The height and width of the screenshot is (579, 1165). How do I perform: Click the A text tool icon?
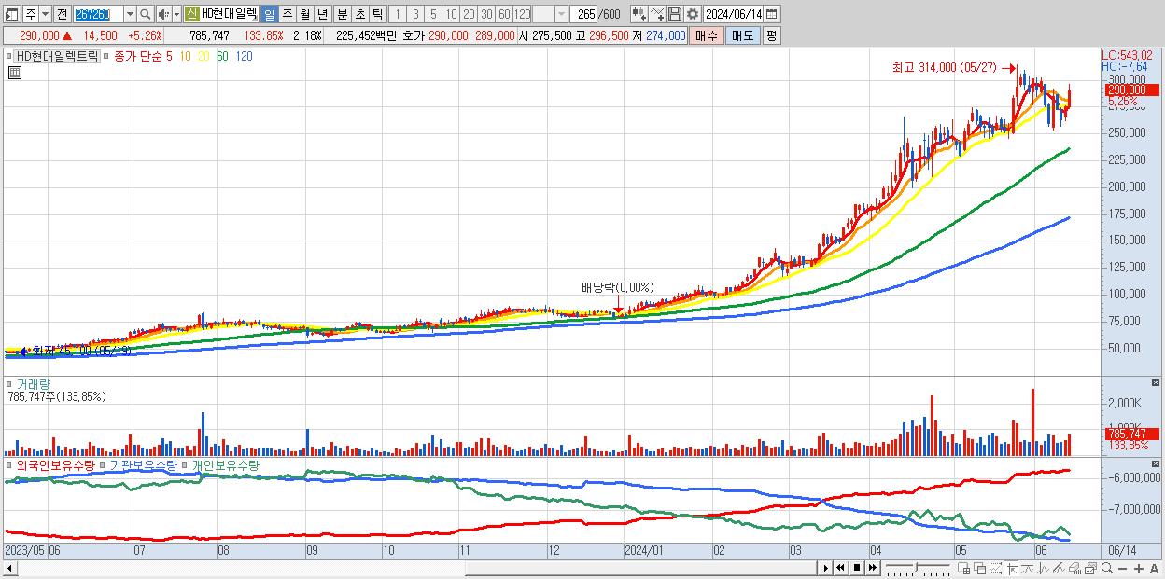click(x=1154, y=569)
